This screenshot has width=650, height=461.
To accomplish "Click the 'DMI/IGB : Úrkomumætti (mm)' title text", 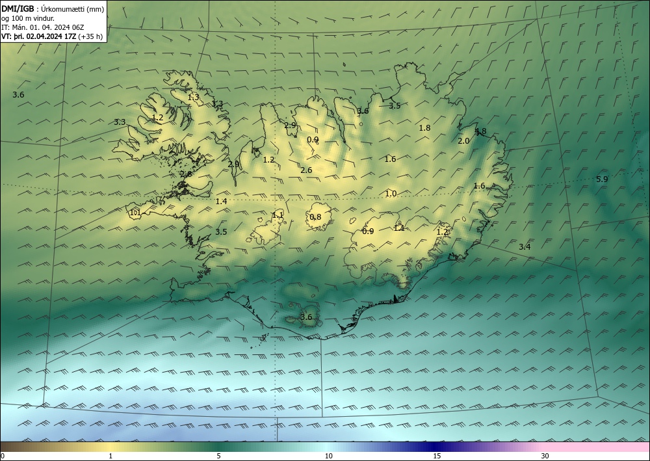I will point(53,9).
